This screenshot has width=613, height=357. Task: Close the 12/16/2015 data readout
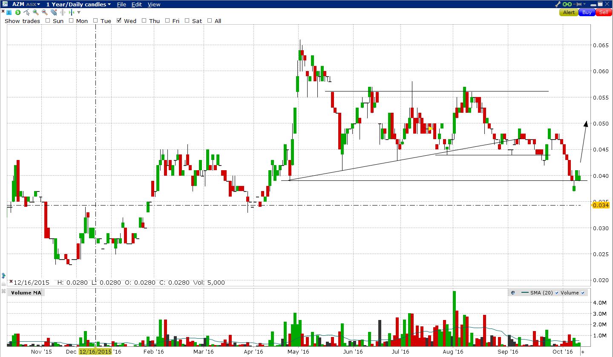11,282
